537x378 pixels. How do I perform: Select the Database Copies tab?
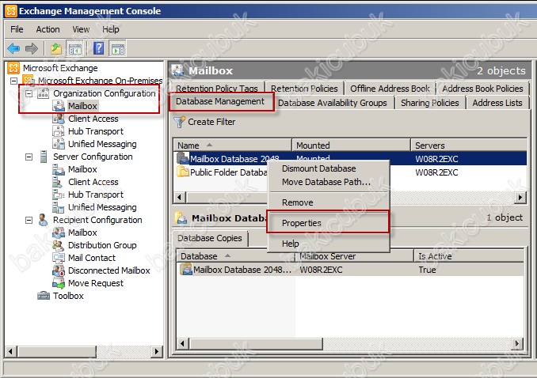[210, 238]
